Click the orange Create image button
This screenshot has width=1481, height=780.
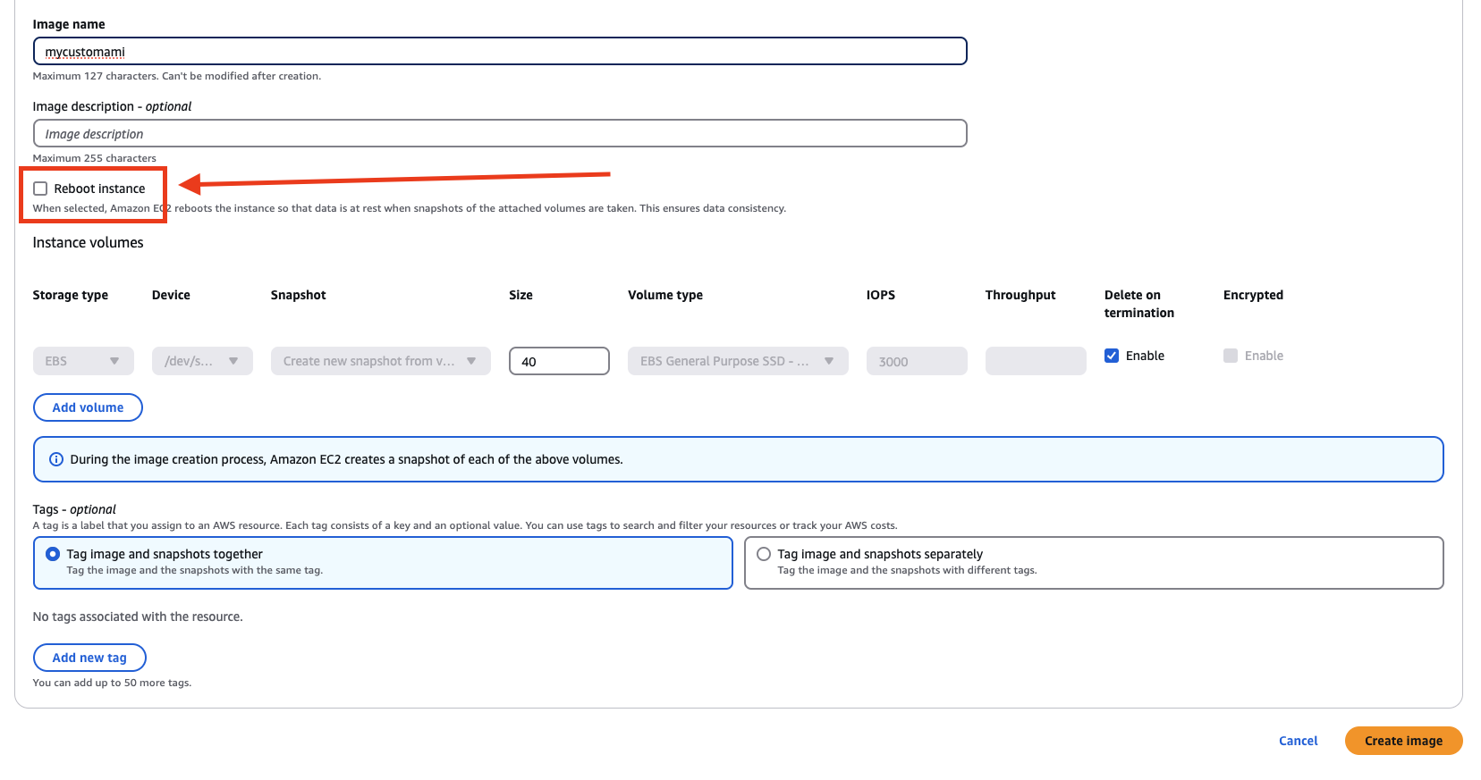[x=1402, y=741]
